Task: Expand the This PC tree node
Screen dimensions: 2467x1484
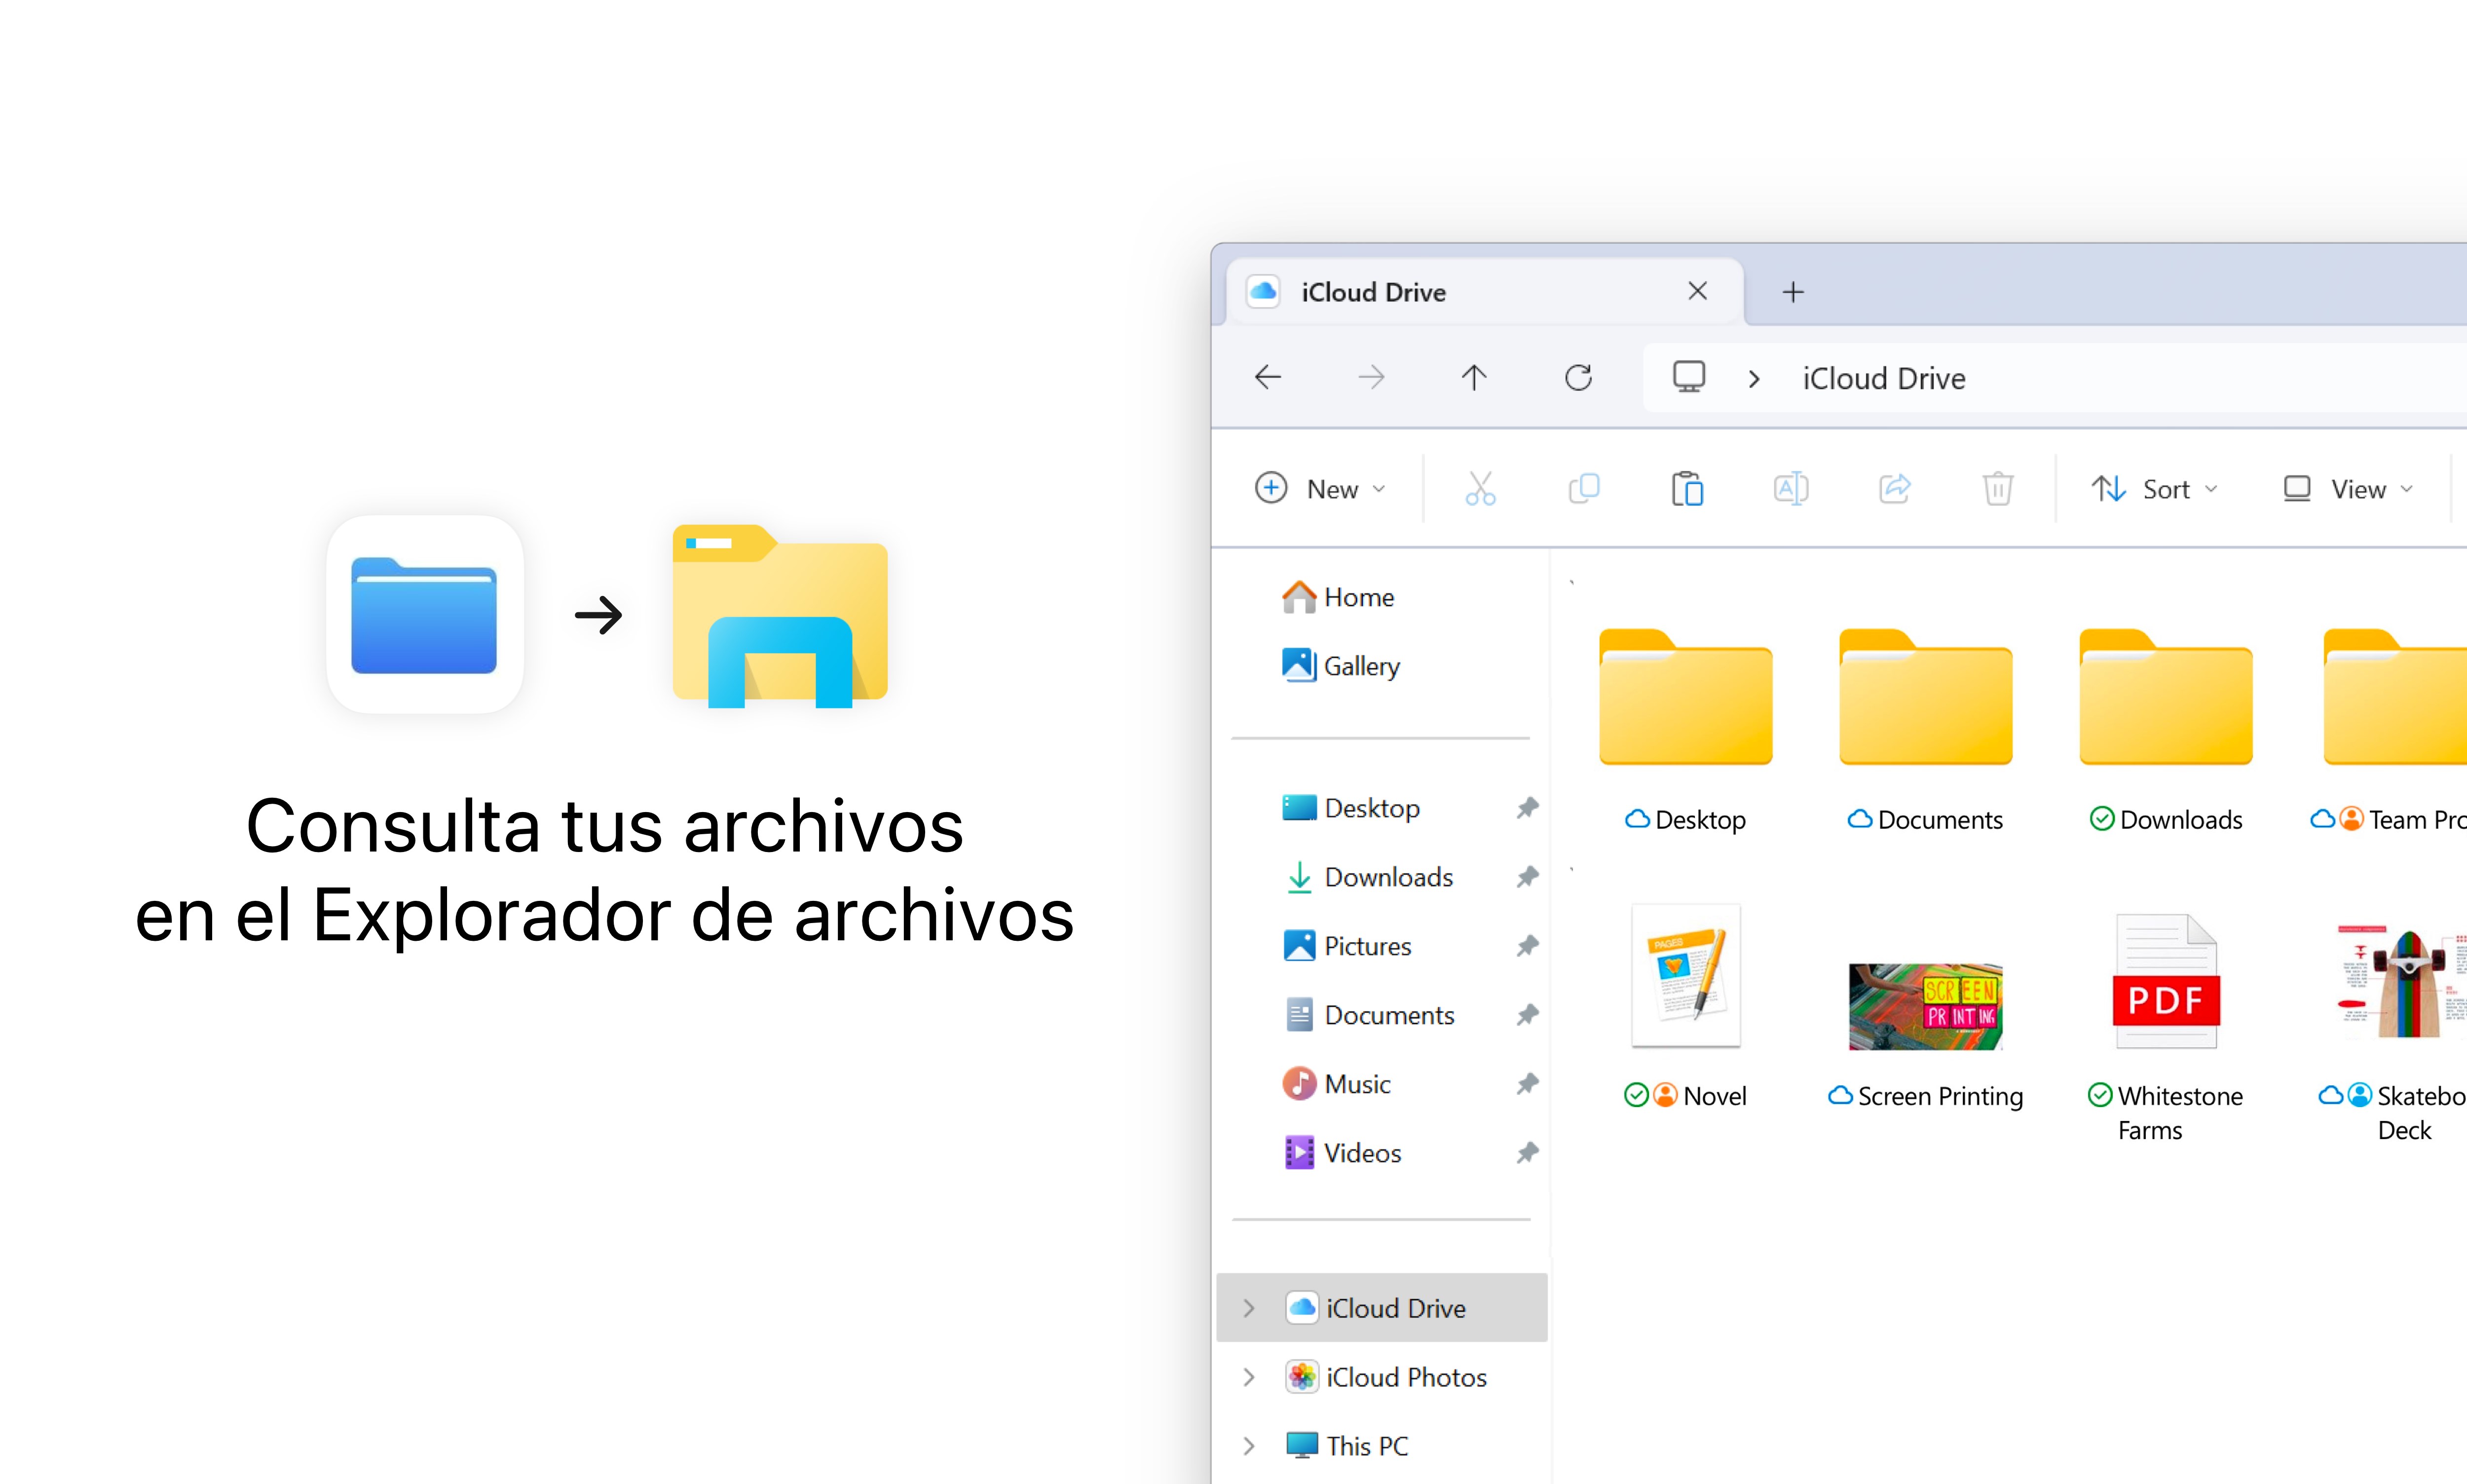Action: [1249, 1446]
